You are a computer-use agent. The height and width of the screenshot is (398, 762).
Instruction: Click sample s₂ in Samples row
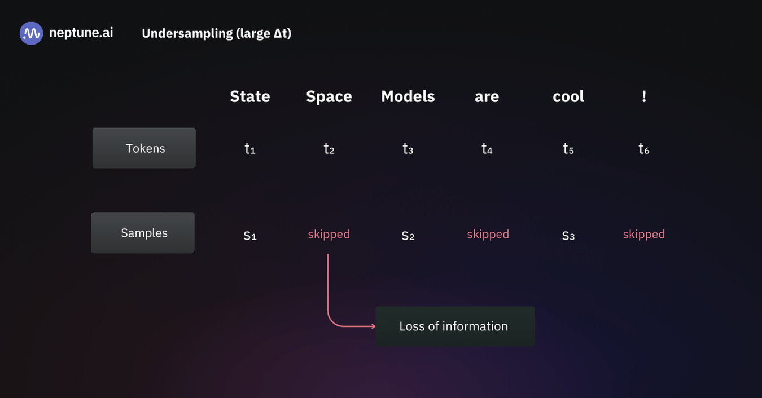pyautogui.click(x=408, y=235)
